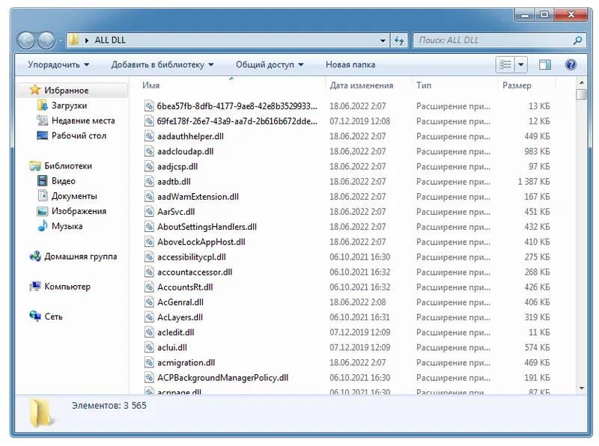Image resolution: width=599 pixels, height=446 pixels.
Task: Click the search magnifier icon
Action: [577, 40]
